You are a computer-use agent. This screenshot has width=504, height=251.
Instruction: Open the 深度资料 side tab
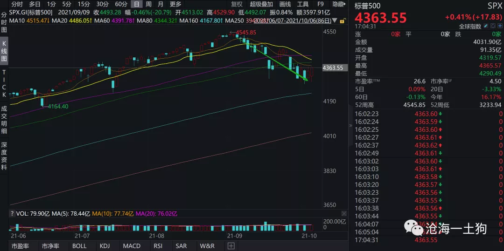4,156
